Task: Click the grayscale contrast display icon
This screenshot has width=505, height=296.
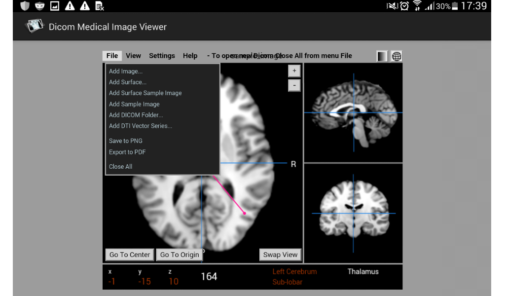Action: pyautogui.click(x=382, y=56)
